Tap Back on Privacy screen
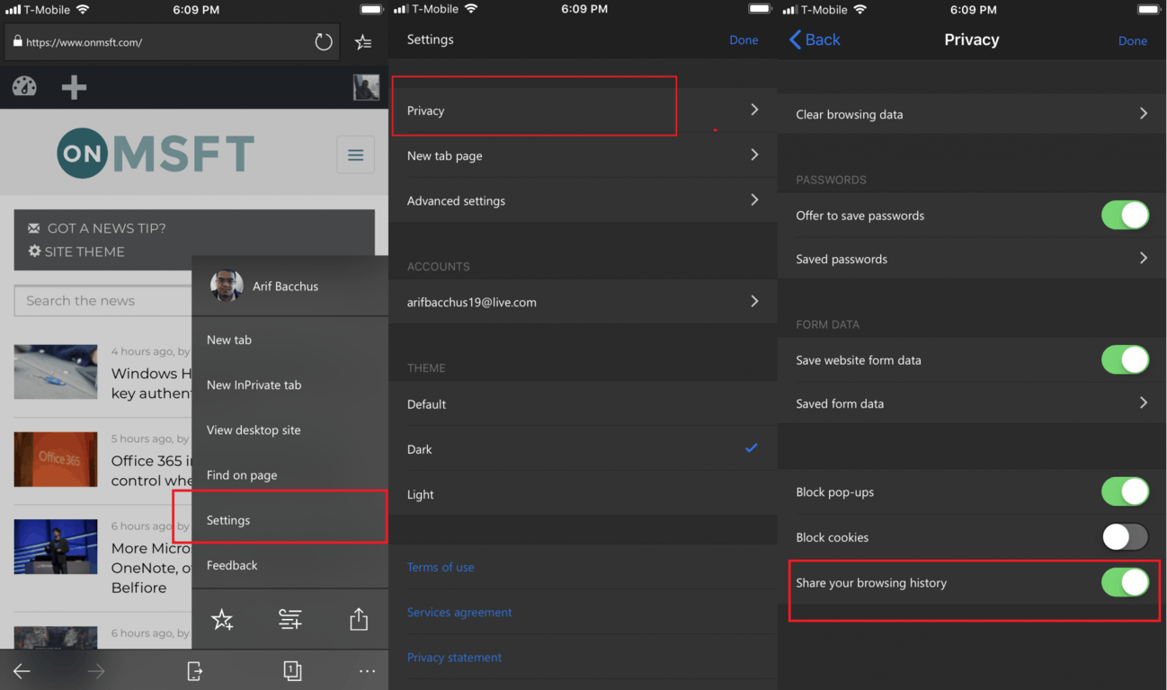Viewport: 1167px width, 690px height. coord(815,40)
